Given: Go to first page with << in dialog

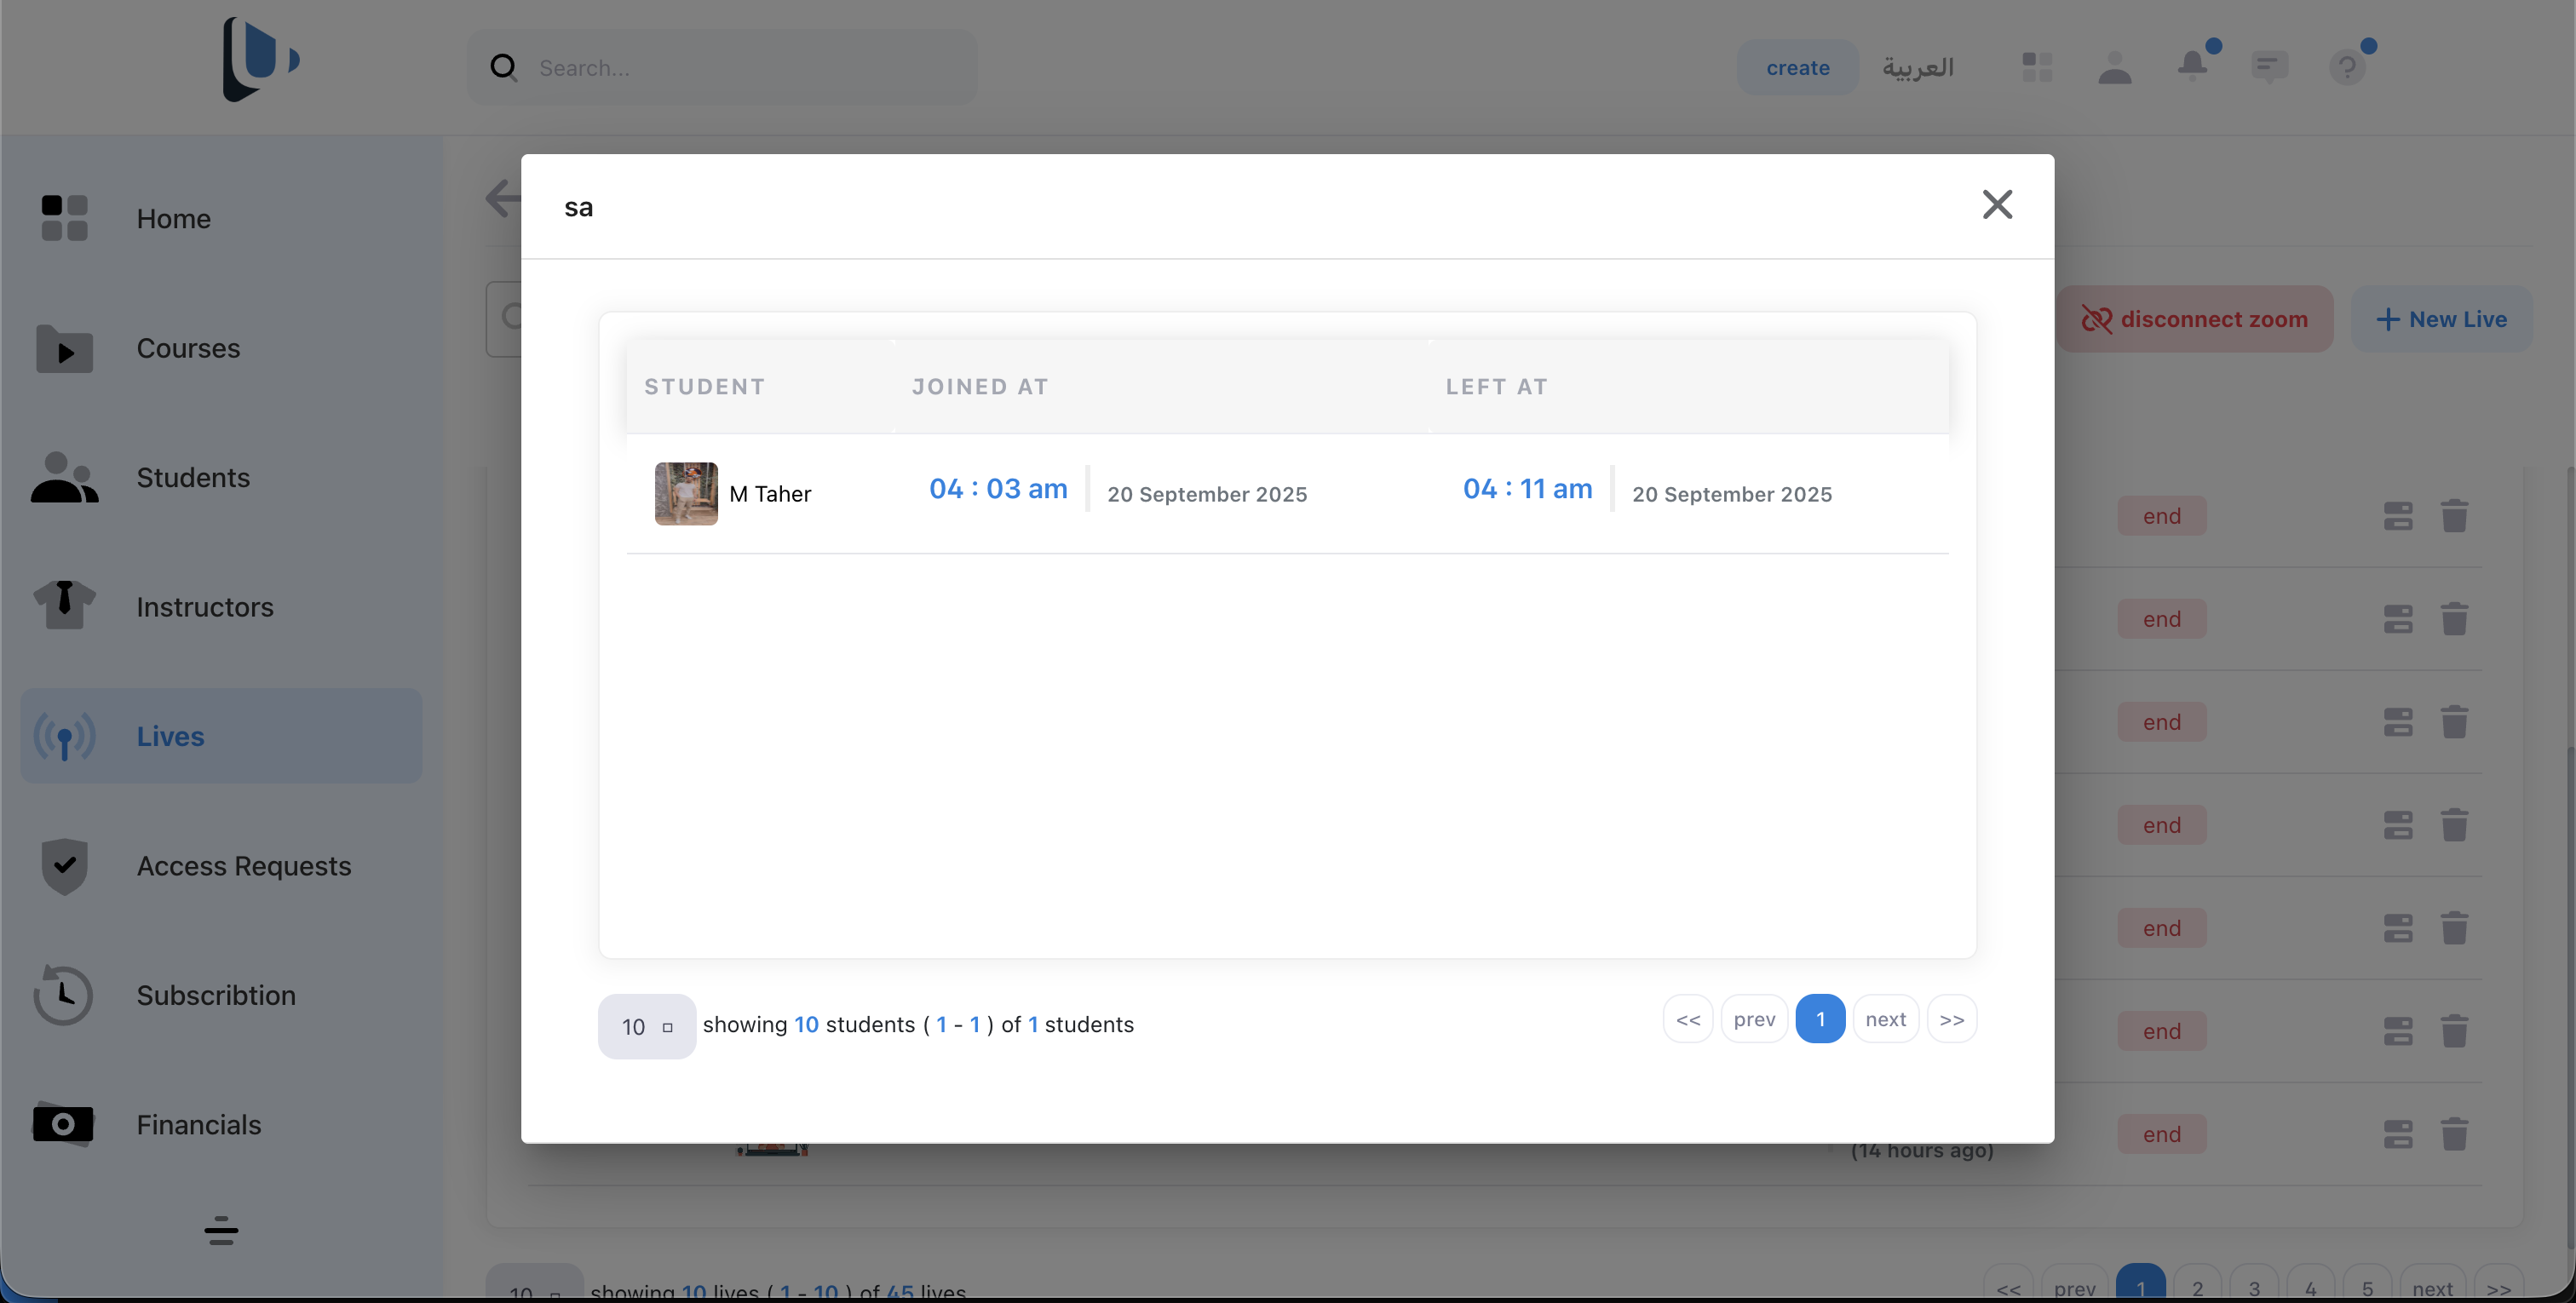Looking at the screenshot, I should (1688, 1019).
